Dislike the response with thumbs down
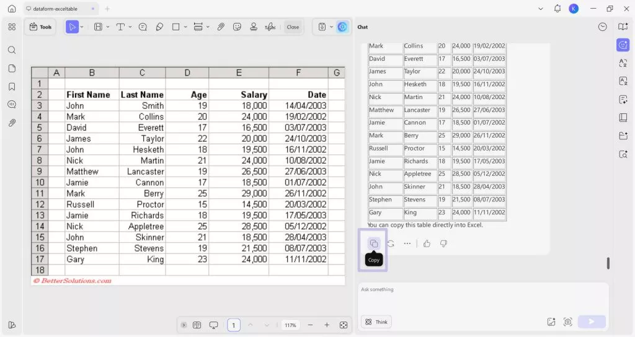635x337 pixels. (443, 243)
